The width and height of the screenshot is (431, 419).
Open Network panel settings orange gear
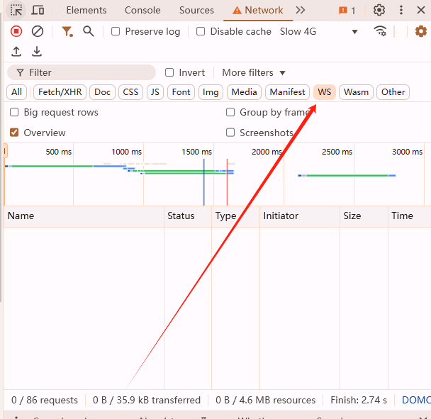click(x=421, y=31)
